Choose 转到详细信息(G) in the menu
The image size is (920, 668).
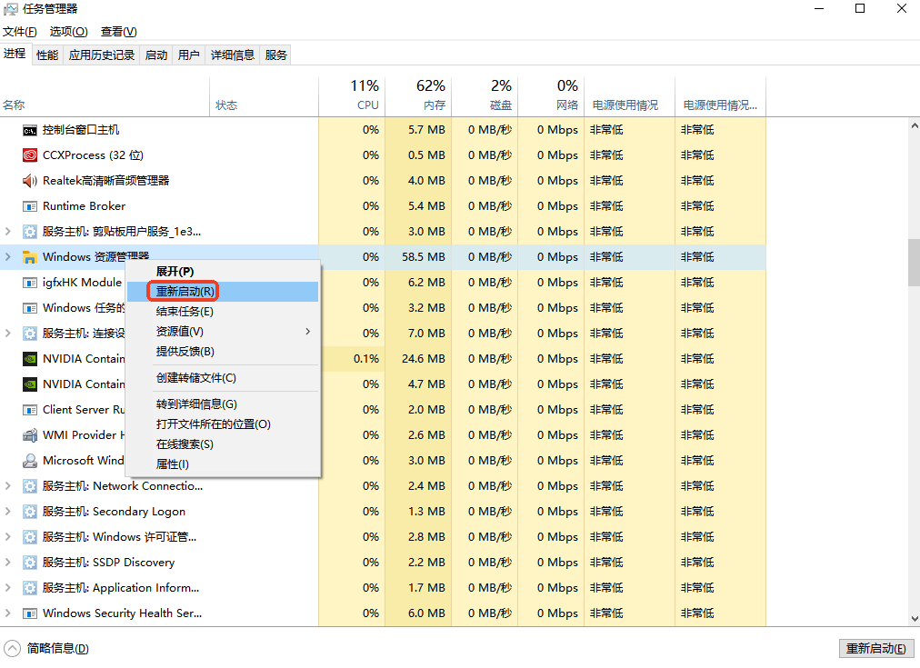(x=223, y=404)
